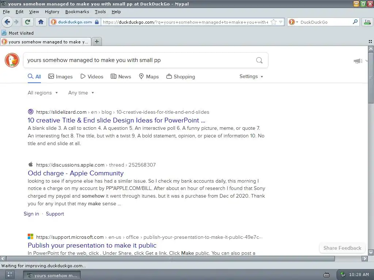This screenshot has width=374, height=280.
Task: Open the Most Visited bookmarks folder
Action: pyautogui.click(x=18, y=33)
